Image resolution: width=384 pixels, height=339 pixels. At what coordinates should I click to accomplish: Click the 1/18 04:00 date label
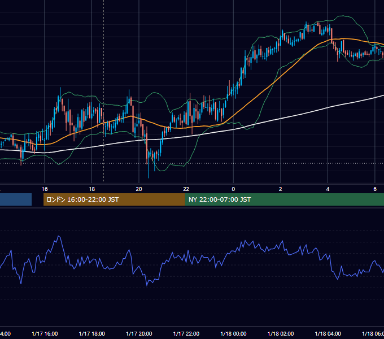pyautogui.click(x=328, y=333)
